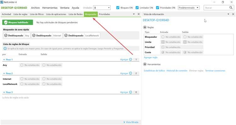
Task: Set the Internet row Entrada blocker rule
Action: [x=30, y=79]
